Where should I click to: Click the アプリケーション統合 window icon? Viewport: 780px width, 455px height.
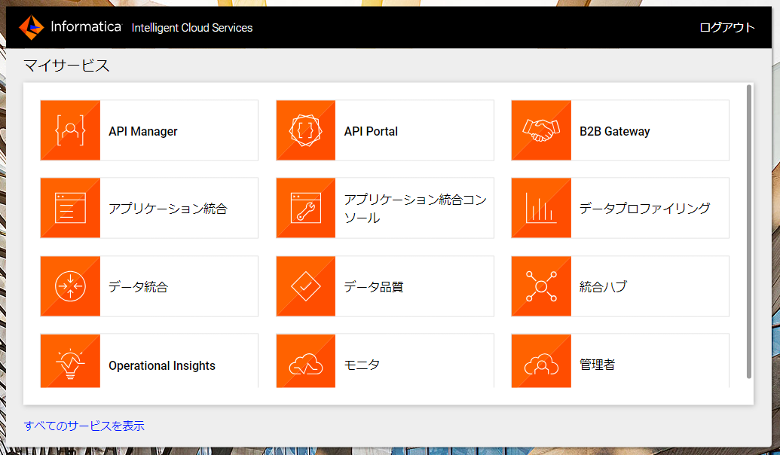(x=70, y=208)
